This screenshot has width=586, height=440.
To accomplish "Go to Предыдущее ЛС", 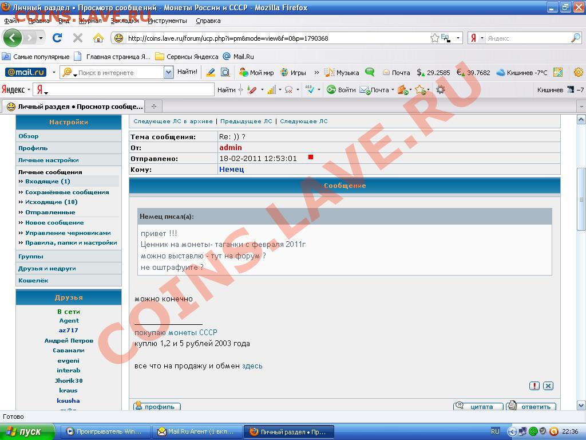I will (x=246, y=121).
